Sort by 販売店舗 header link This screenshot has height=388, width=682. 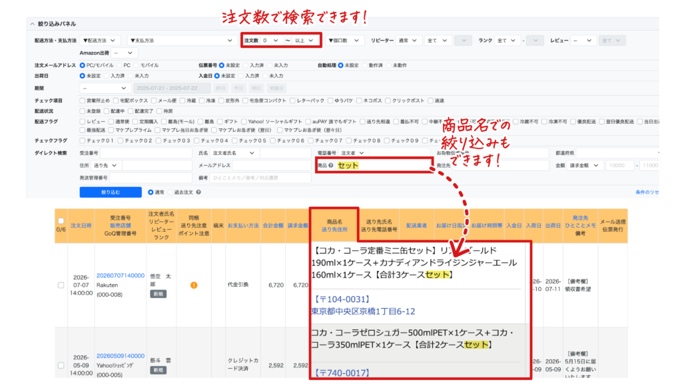pyautogui.click(x=121, y=226)
